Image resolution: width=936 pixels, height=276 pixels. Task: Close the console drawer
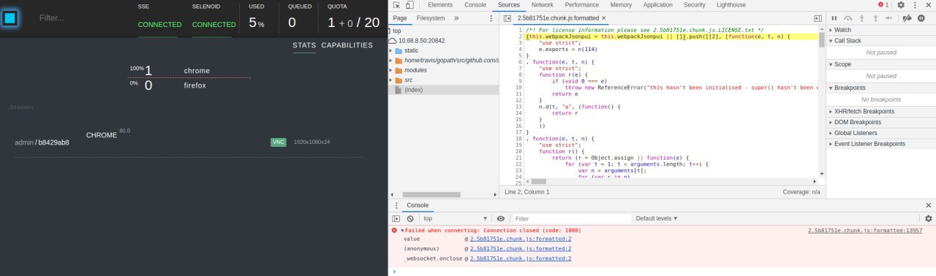[929, 206]
